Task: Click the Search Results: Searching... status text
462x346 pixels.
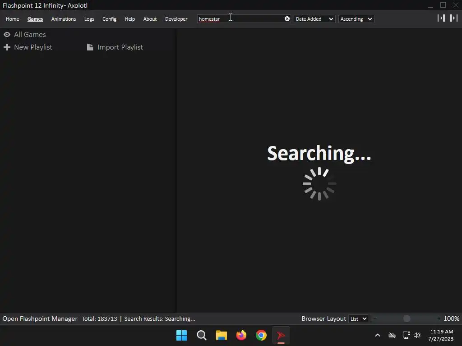Action: coord(159,319)
